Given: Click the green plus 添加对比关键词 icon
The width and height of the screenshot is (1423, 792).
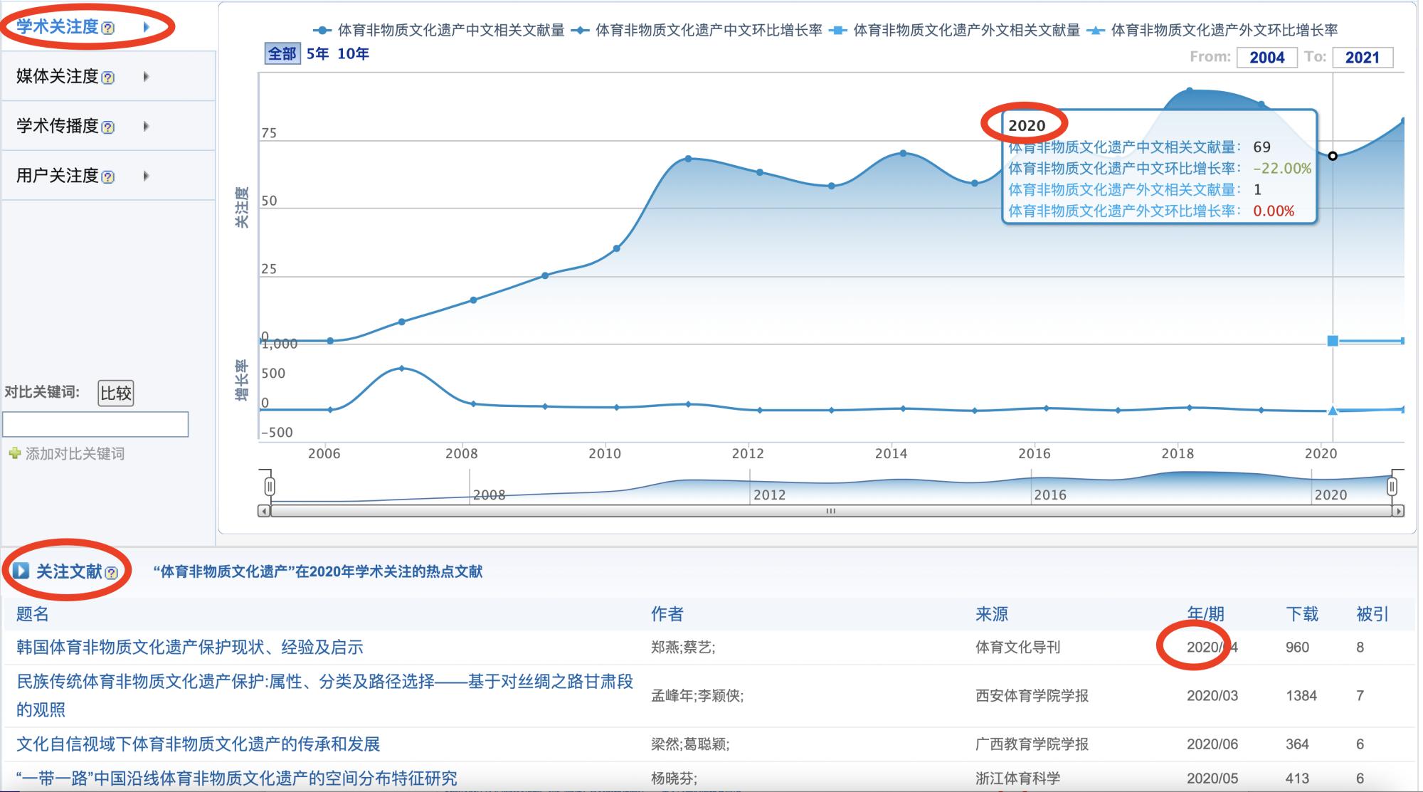Looking at the screenshot, I should (x=14, y=453).
